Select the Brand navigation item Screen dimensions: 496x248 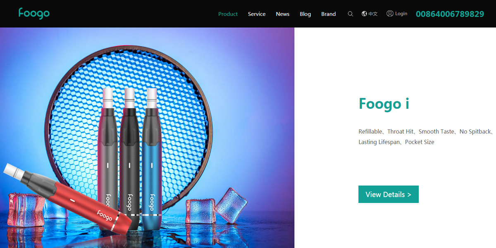coord(329,14)
